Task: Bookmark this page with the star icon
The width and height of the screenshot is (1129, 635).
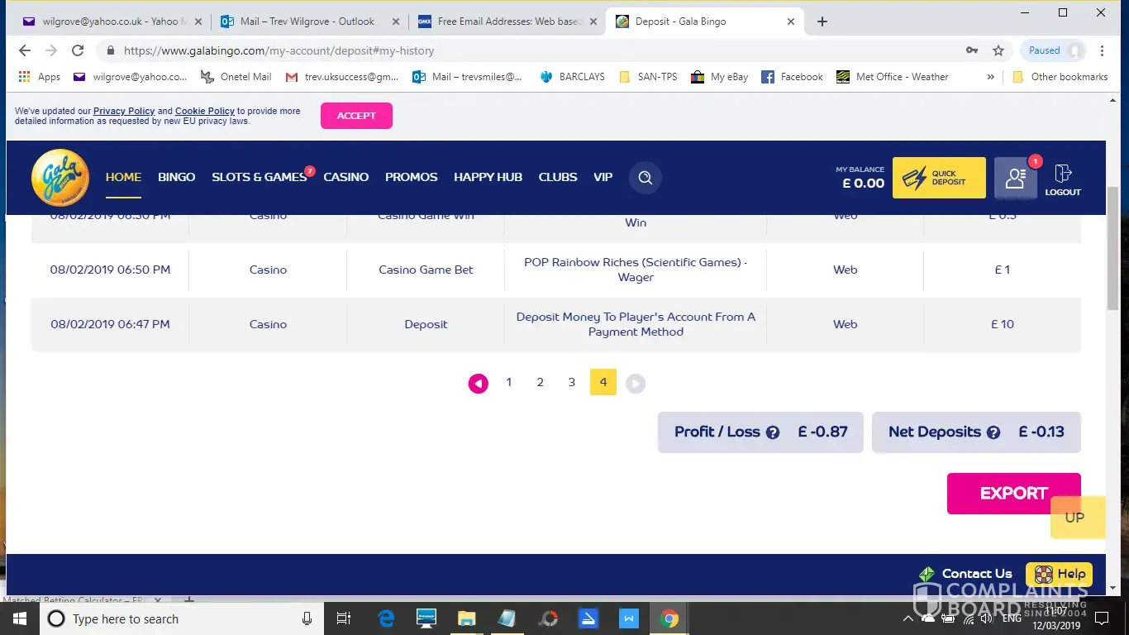Action: click(x=998, y=50)
